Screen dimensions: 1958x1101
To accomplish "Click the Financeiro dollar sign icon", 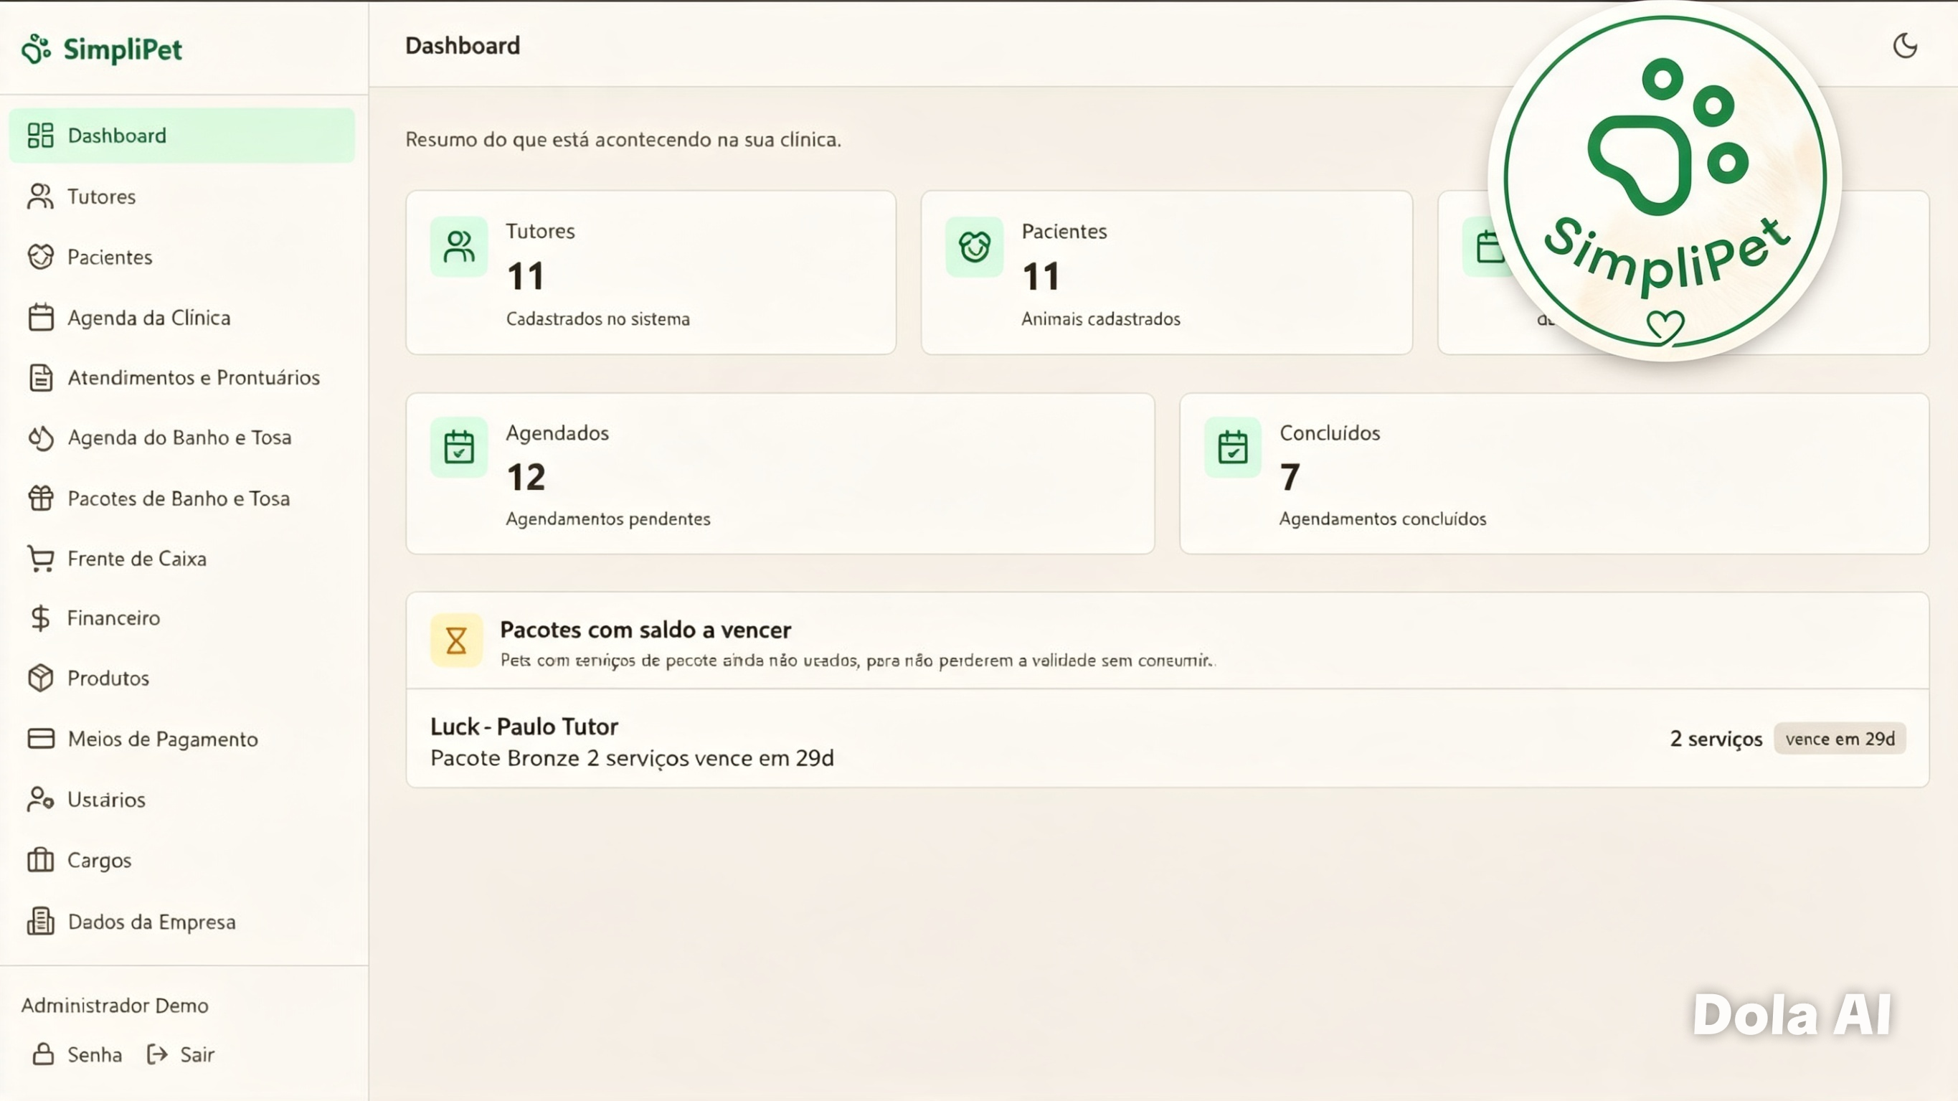I will (40, 618).
